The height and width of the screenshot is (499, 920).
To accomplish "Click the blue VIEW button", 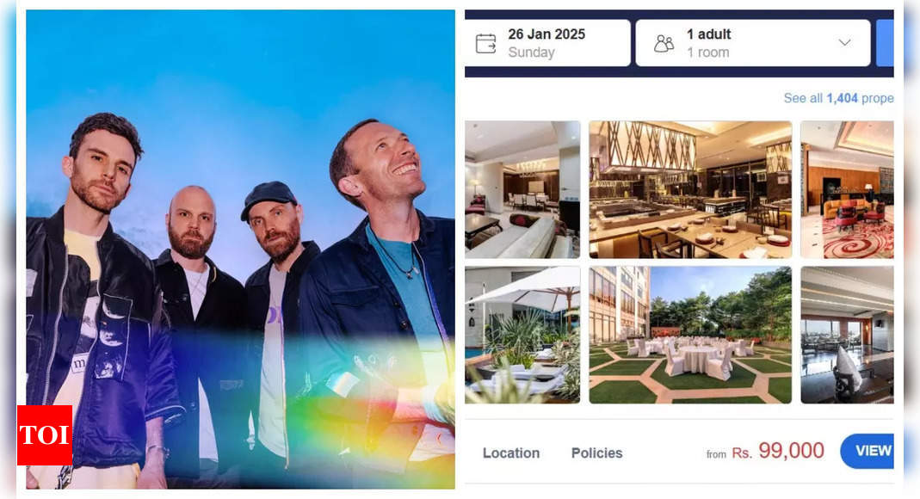I will pyautogui.click(x=868, y=451).
